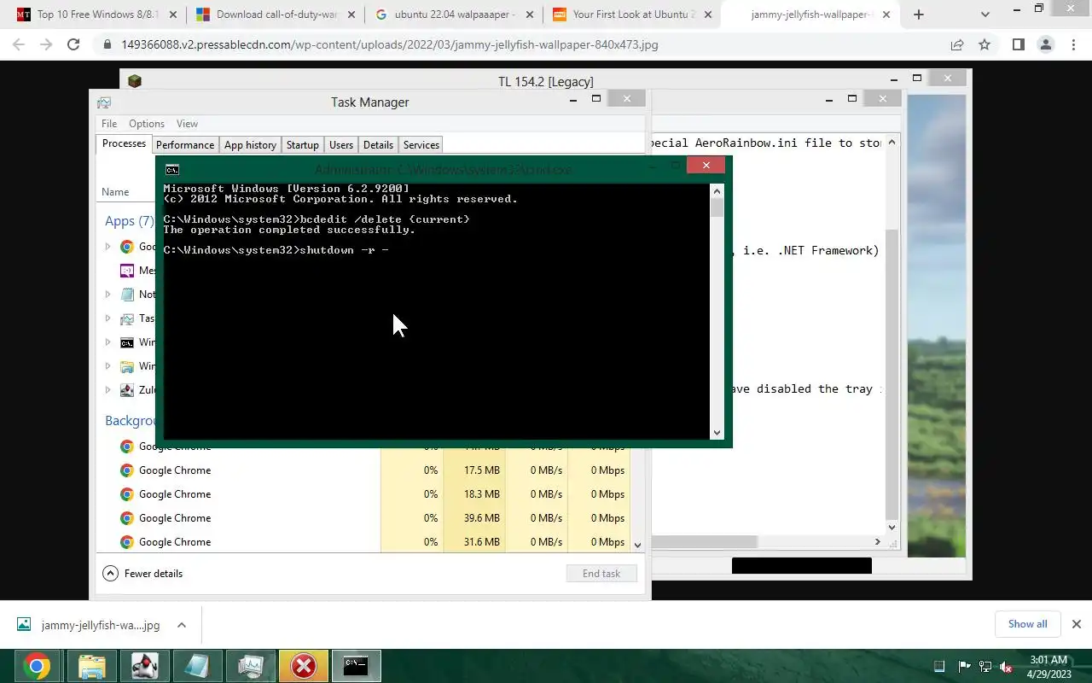The image size is (1092, 683).
Task: Click the network tray icon
Action: pyautogui.click(x=985, y=666)
